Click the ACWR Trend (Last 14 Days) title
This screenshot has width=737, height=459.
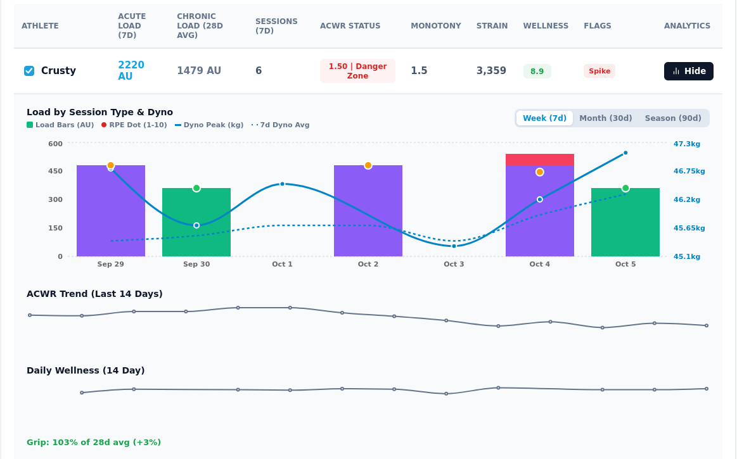pyautogui.click(x=94, y=294)
